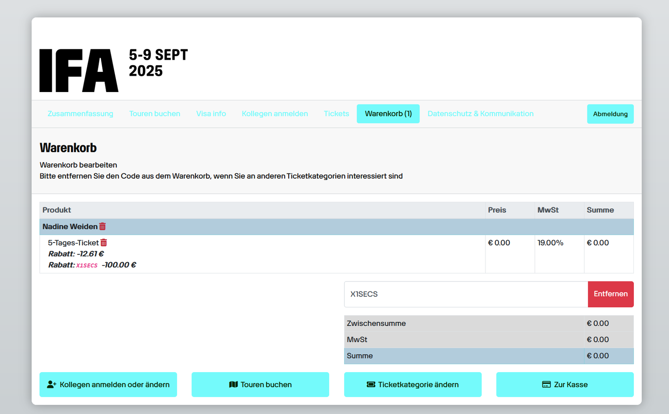Click person-plus icon on Kollegen anmelden button
The image size is (669, 414).
click(51, 384)
